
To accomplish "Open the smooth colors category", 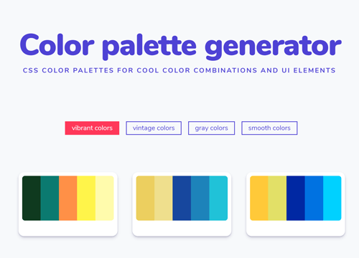I will click(269, 128).
